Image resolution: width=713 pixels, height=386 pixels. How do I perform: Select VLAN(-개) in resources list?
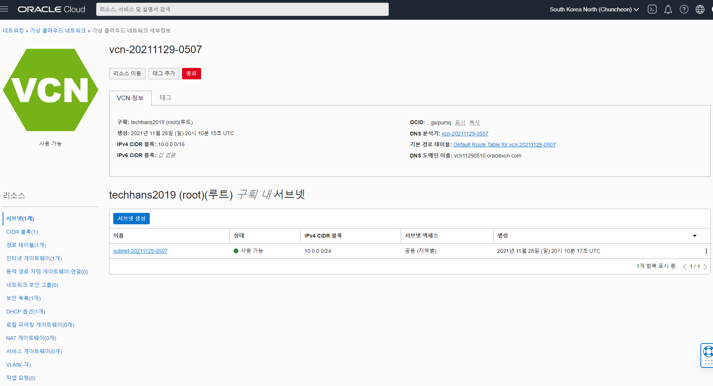19,365
